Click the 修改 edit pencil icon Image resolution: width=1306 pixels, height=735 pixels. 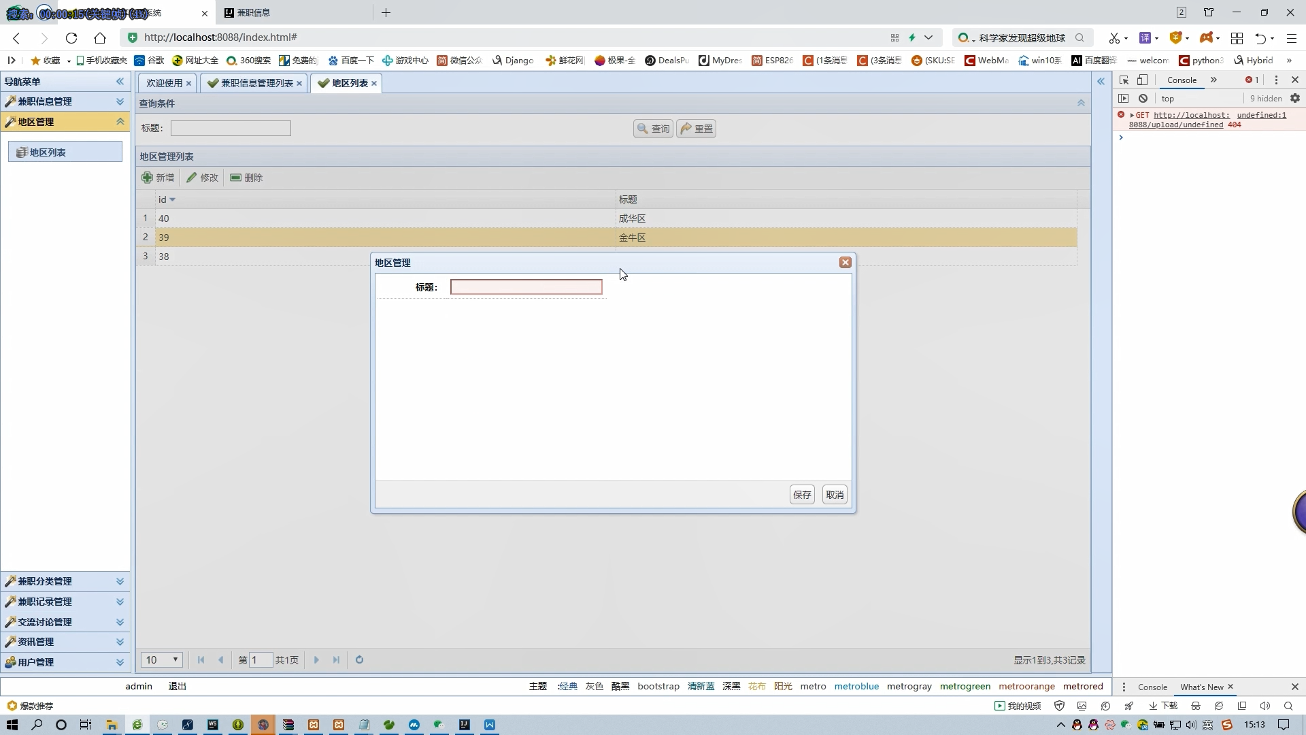(x=192, y=178)
